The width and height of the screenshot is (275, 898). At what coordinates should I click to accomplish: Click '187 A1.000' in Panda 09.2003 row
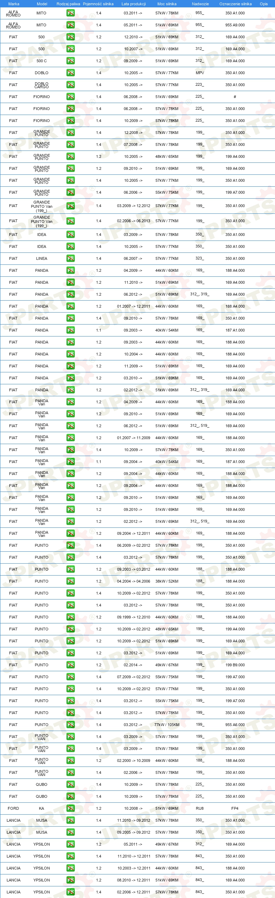coord(235,330)
